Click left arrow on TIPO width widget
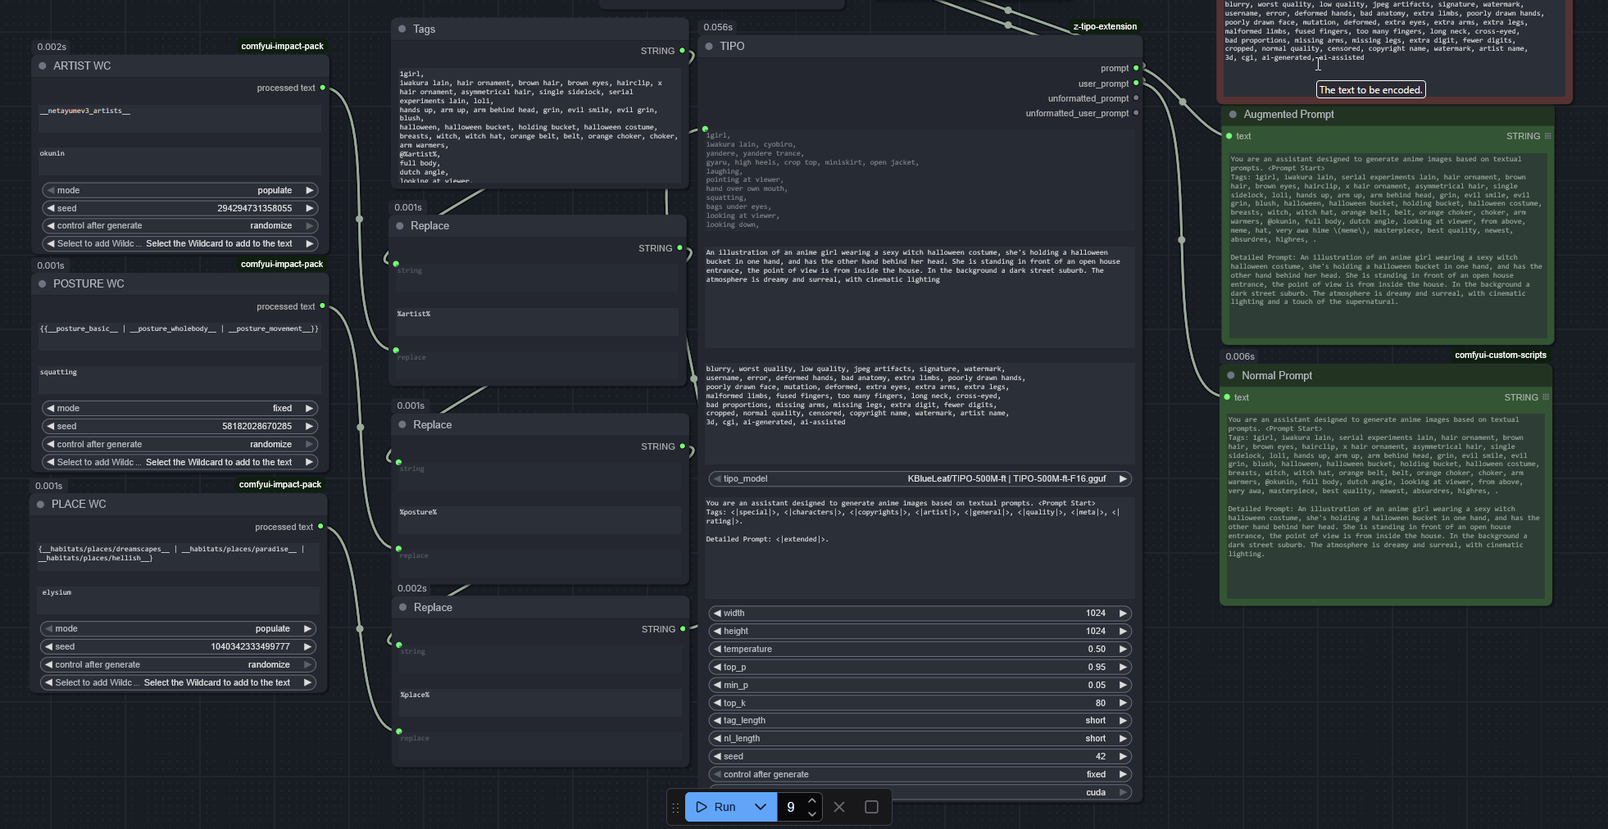Viewport: 1608px width, 829px height. (x=717, y=613)
